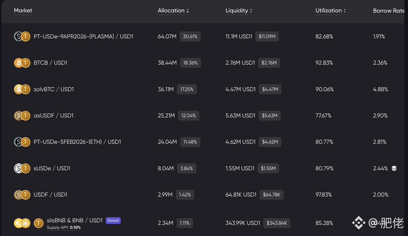Image resolution: width=408 pixels, height=236 pixels.
Task: Click the stack icon beside 2.44% borrow rate
Action: [394, 169]
